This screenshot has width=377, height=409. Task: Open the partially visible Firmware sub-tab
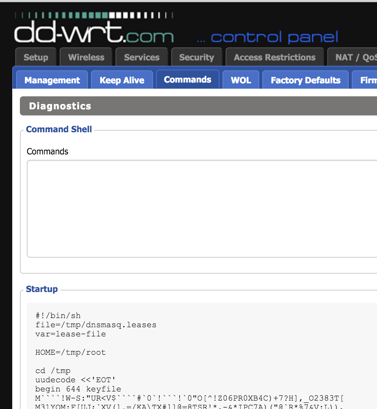[x=364, y=80]
